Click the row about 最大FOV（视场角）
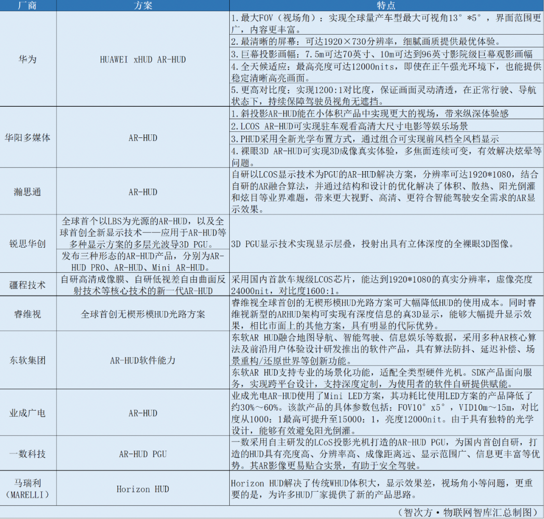The width and height of the screenshot is (544, 519). 386,23
